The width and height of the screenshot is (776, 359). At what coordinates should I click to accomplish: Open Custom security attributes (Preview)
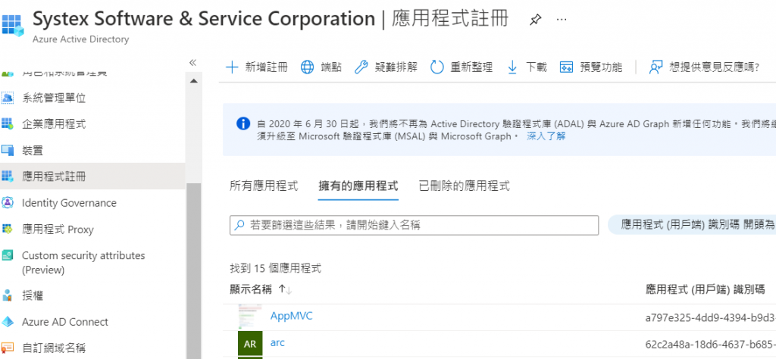pos(83,263)
